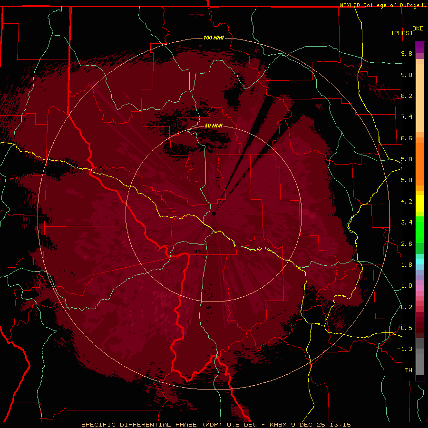Click the 6.6 value on color scale
This screenshot has height=428, width=428.
(x=407, y=138)
